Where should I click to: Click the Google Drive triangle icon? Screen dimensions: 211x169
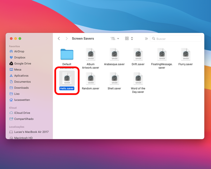click(11, 63)
